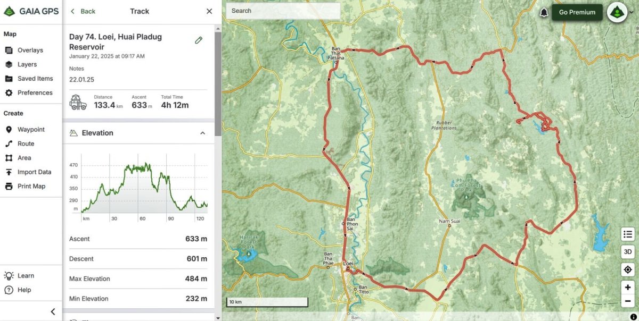
Task: Open the account menu via the tree avatar
Action: point(616,11)
